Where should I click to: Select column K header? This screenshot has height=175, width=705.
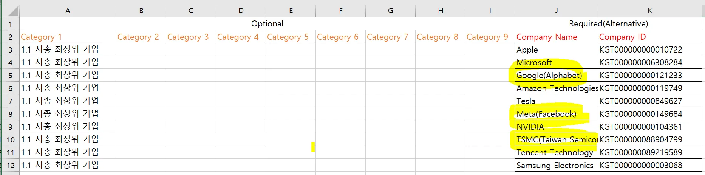pyautogui.click(x=649, y=11)
